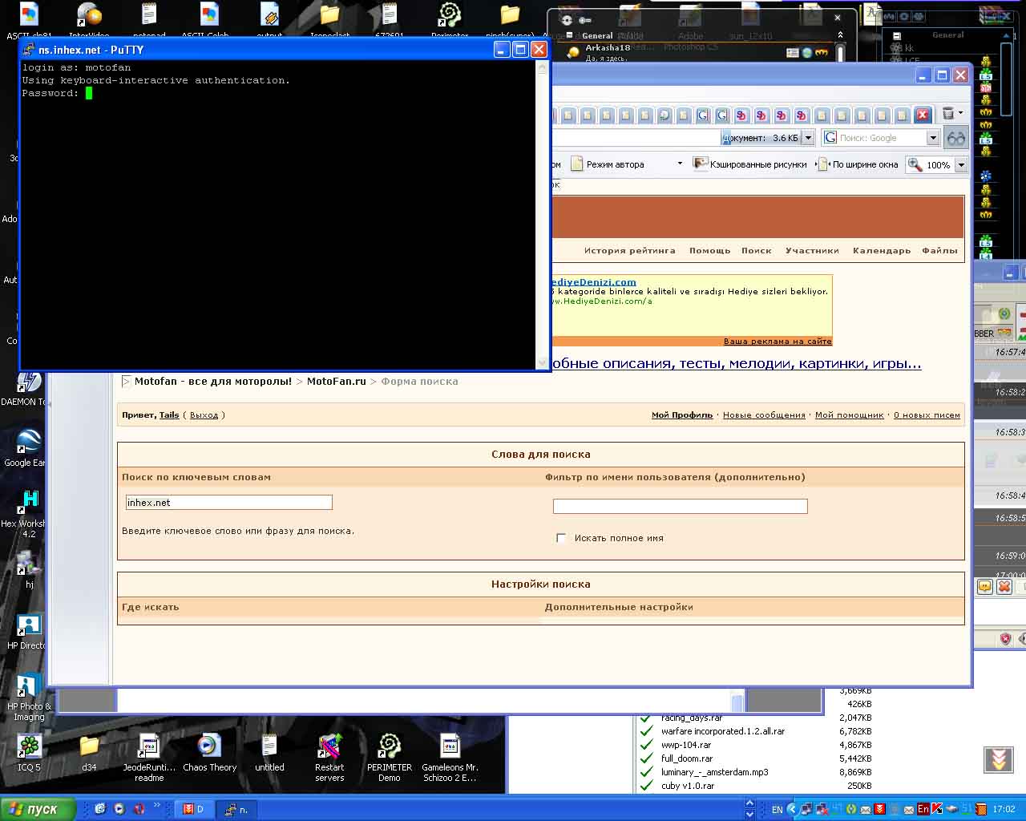
Task: Open the ICQ 5 desktop shortcut
Action: pyautogui.click(x=29, y=753)
